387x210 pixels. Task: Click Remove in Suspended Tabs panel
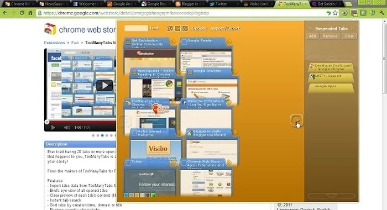pos(330,36)
